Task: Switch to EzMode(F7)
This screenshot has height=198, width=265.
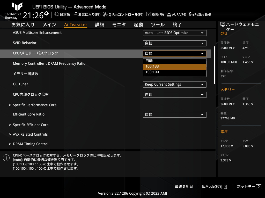Action: (215, 187)
